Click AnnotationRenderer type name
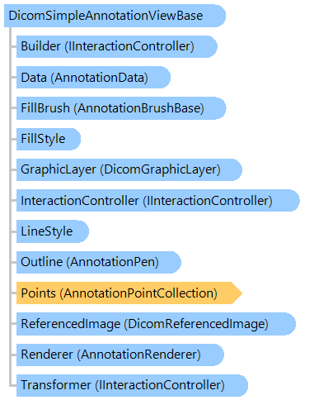The width and height of the screenshot is (314, 400). point(139,355)
